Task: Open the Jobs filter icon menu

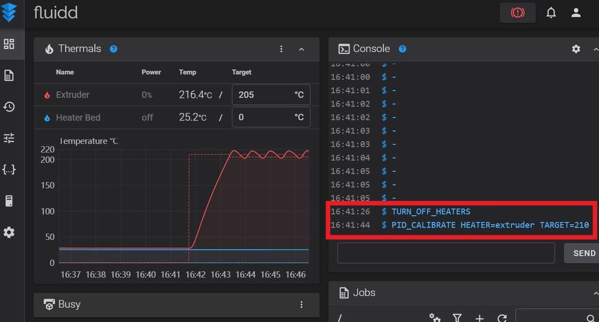Action: click(x=457, y=318)
